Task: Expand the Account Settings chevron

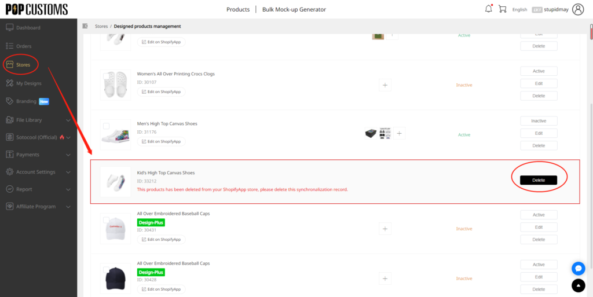Action: (68, 173)
